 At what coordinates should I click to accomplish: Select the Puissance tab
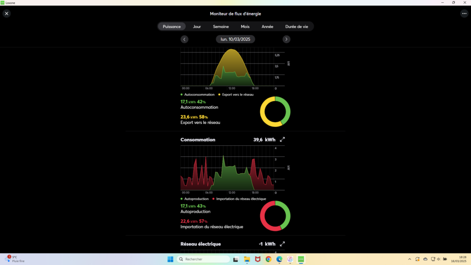(x=172, y=27)
